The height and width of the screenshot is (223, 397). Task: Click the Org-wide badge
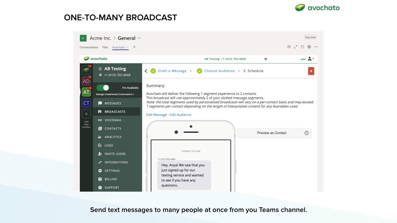(x=310, y=37)
